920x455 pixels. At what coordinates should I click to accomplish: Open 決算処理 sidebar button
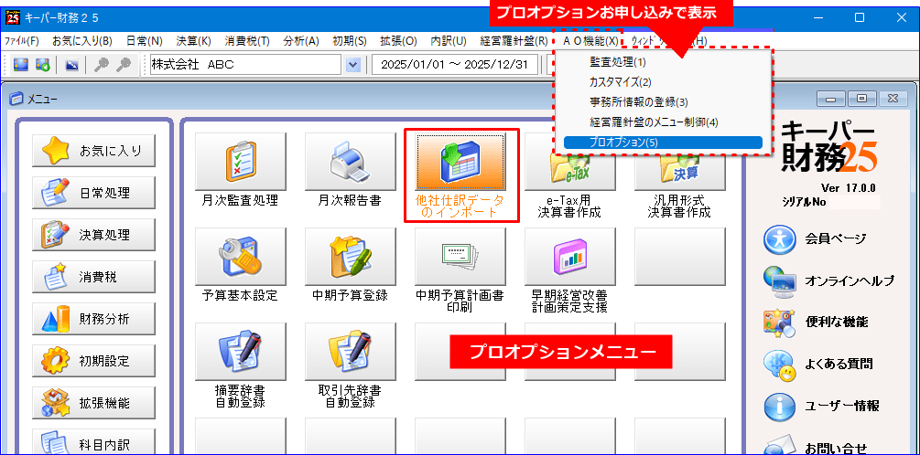93,235
